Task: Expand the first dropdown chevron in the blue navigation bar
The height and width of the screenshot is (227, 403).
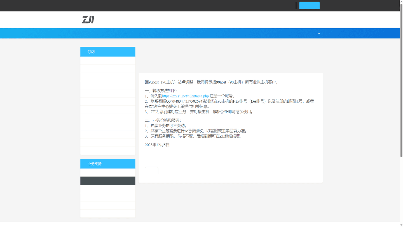Action: [125, 33]
